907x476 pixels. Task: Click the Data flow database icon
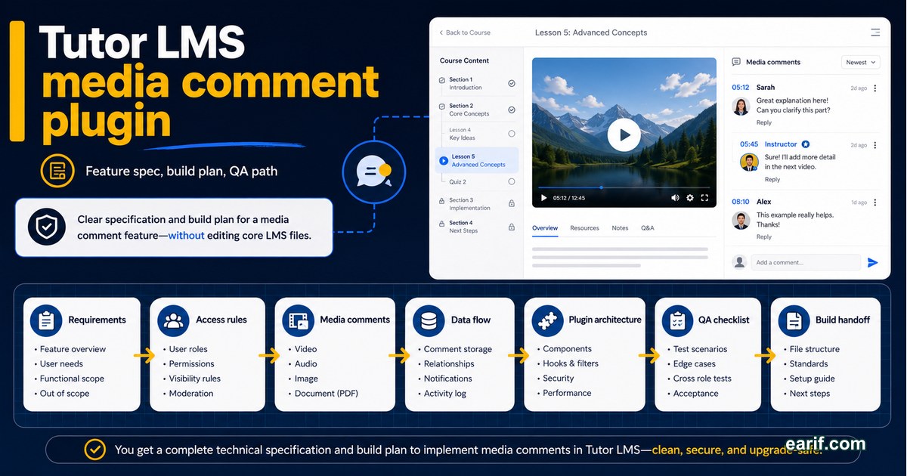pos(429,320)
